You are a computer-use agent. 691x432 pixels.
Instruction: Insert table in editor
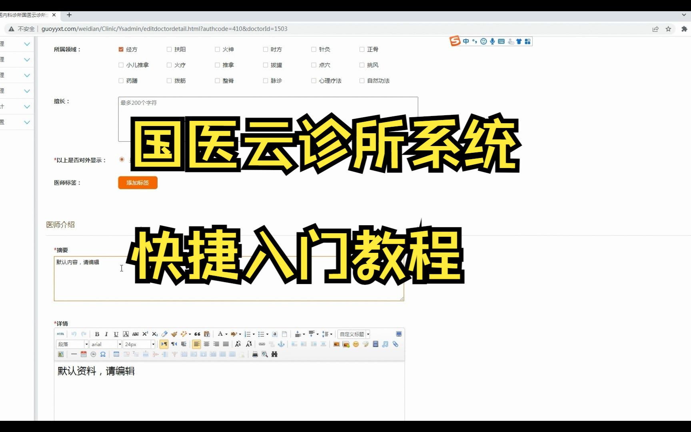click(116, 354)
